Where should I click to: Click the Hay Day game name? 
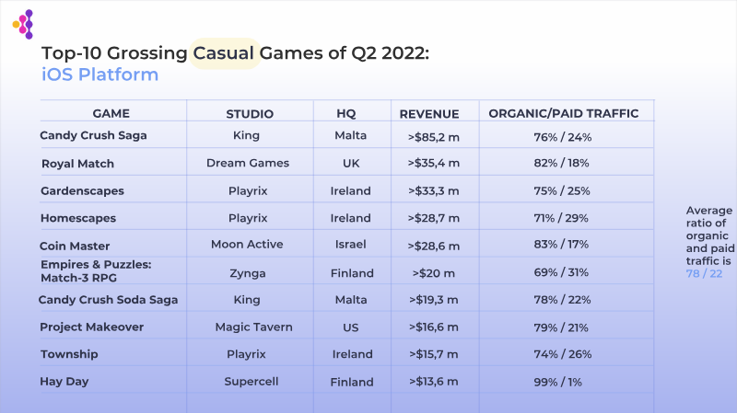[x=66, y=381]
